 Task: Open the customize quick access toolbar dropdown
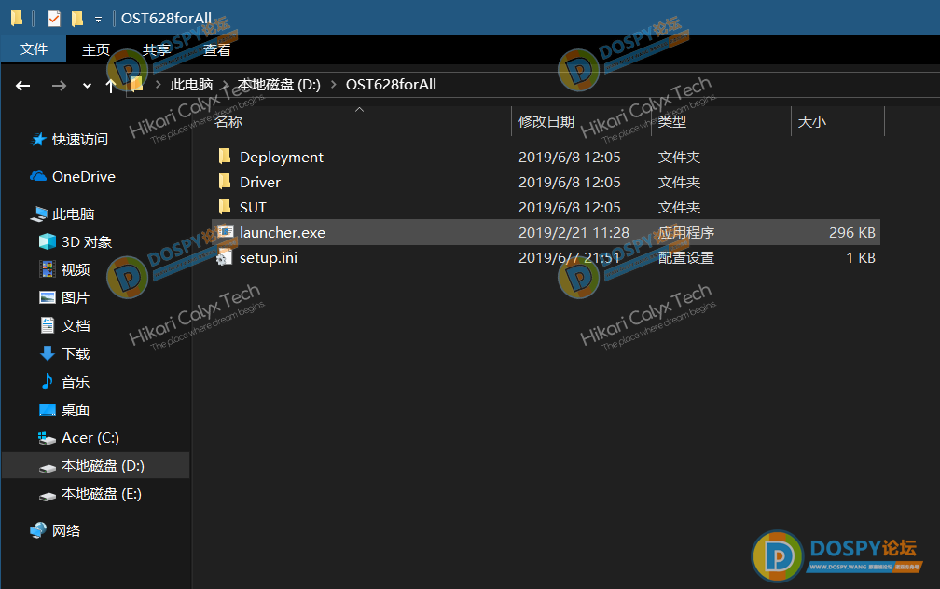pos(98,19)
